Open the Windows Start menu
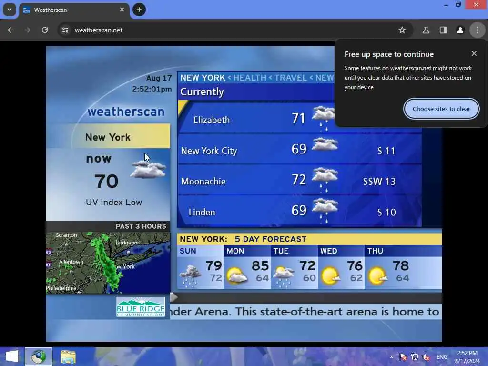Viewport: 488px width, 366px height. point(12,356)
